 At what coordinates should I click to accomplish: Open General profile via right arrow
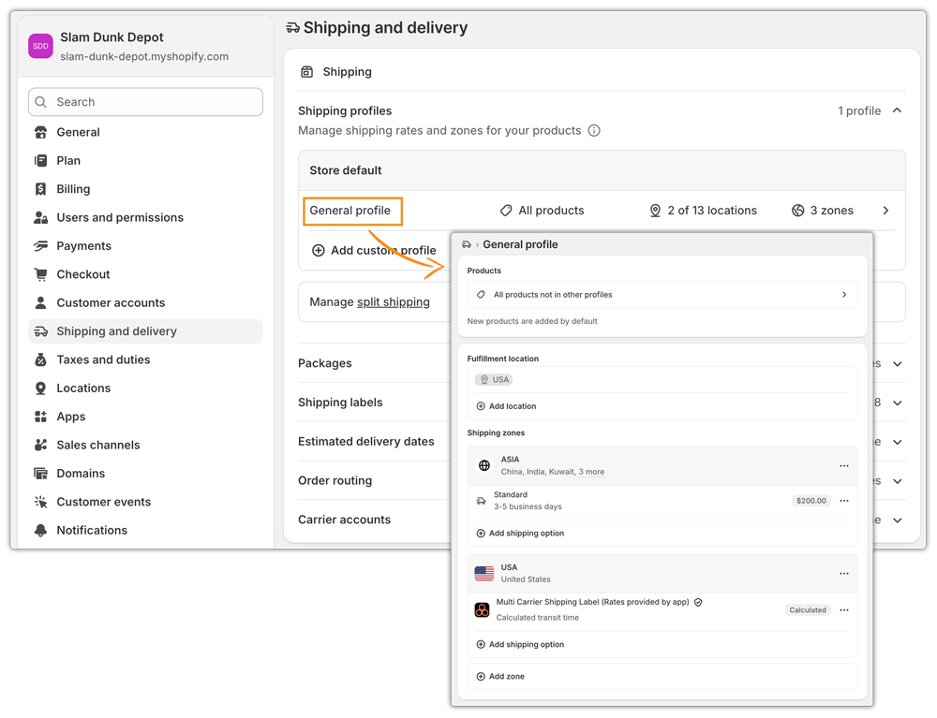[885, 211]
